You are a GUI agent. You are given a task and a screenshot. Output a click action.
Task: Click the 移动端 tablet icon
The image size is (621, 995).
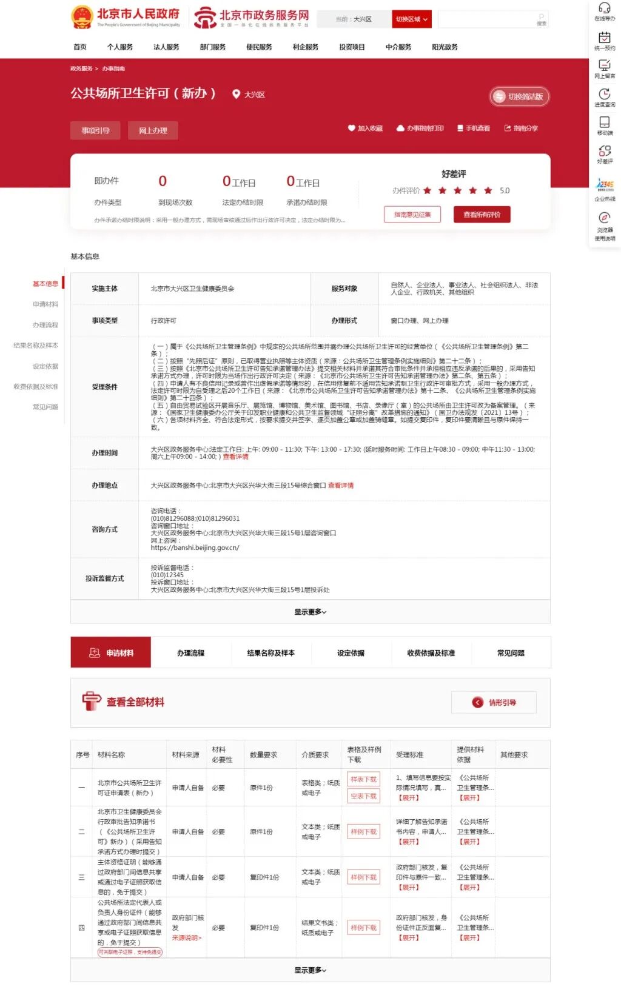coord(604,122)
